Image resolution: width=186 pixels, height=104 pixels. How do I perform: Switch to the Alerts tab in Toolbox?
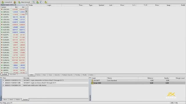pos(11,100)
